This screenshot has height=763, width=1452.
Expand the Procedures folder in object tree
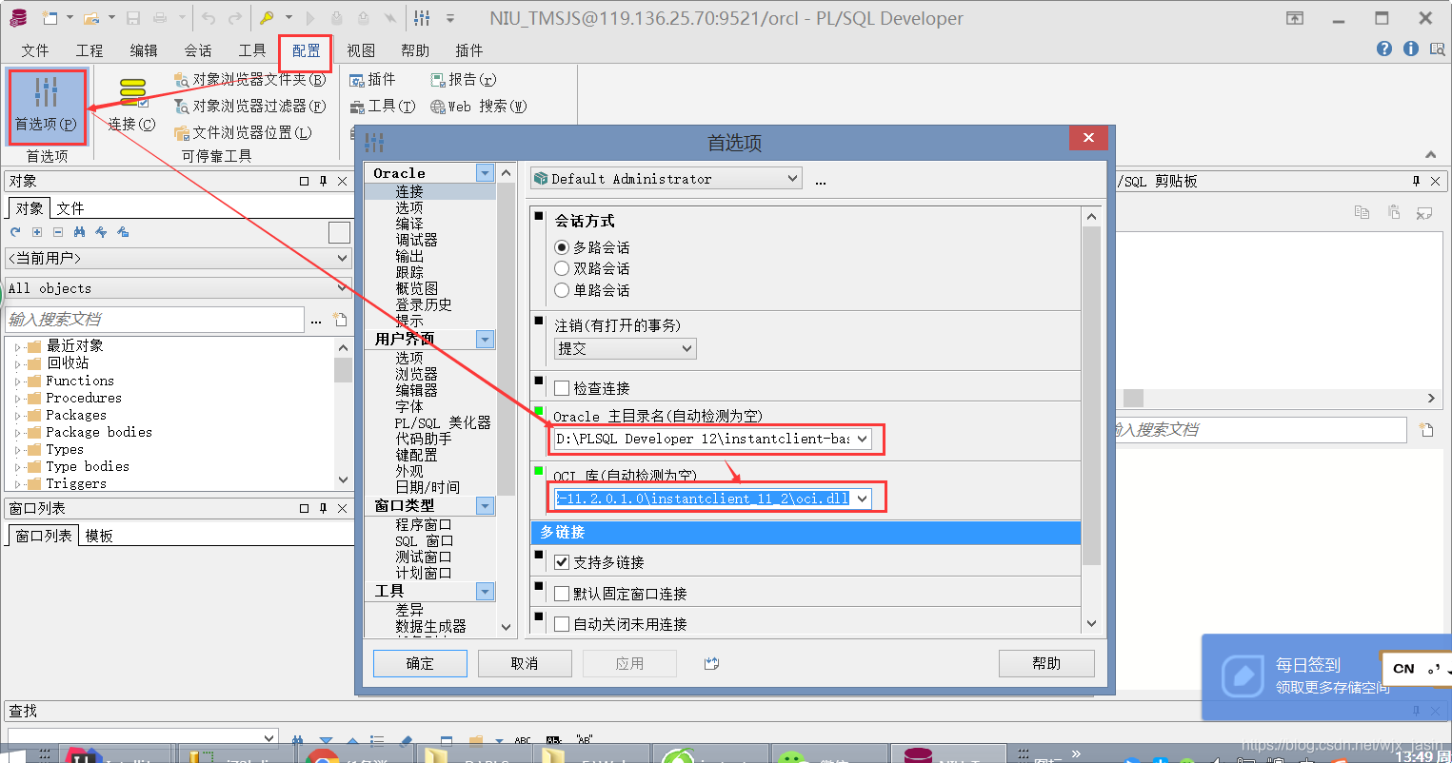17,399
